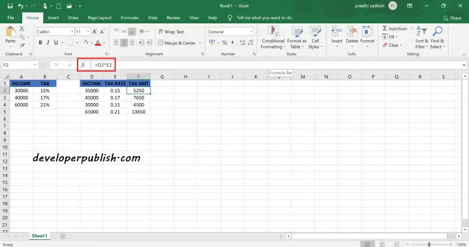Toggle Wrap Text for the cell

(171, 32)
